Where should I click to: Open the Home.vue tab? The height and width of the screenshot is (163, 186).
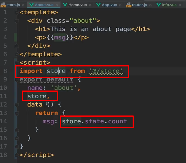[x=78, y=5]
